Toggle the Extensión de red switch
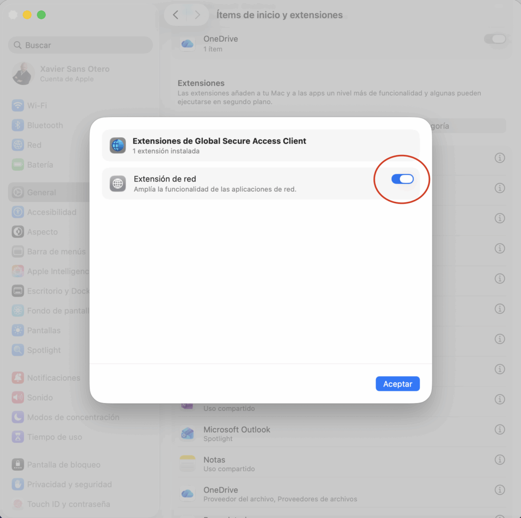 (402, 179)
